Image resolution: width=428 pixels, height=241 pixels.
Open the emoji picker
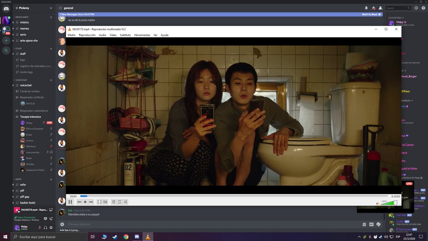click(378, 224)
